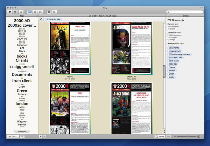
Task: Adjust the thumbnail size slider
Action: 187,136
